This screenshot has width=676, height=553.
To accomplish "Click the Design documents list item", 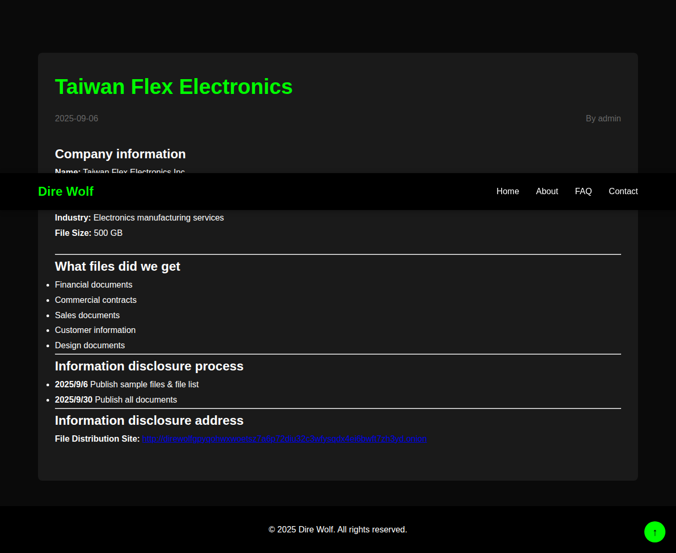I will click(90, 346).
